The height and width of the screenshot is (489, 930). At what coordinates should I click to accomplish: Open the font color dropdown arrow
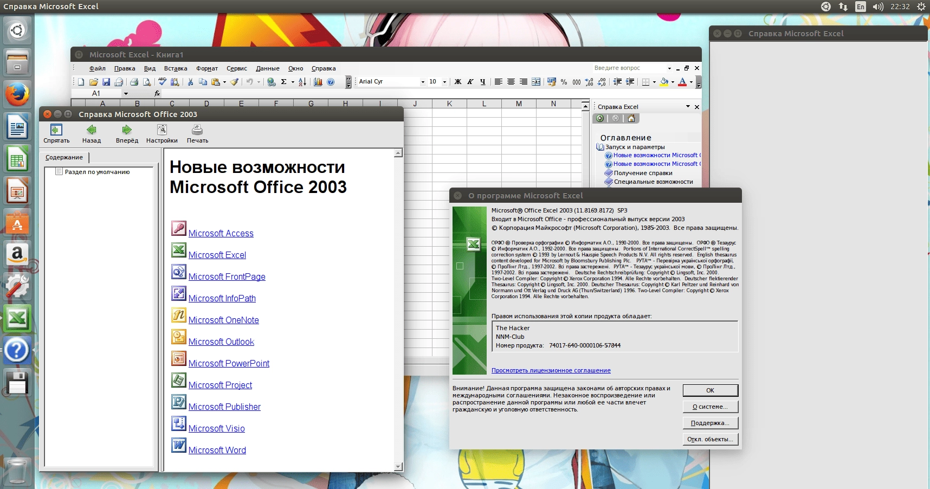point(691,82)
